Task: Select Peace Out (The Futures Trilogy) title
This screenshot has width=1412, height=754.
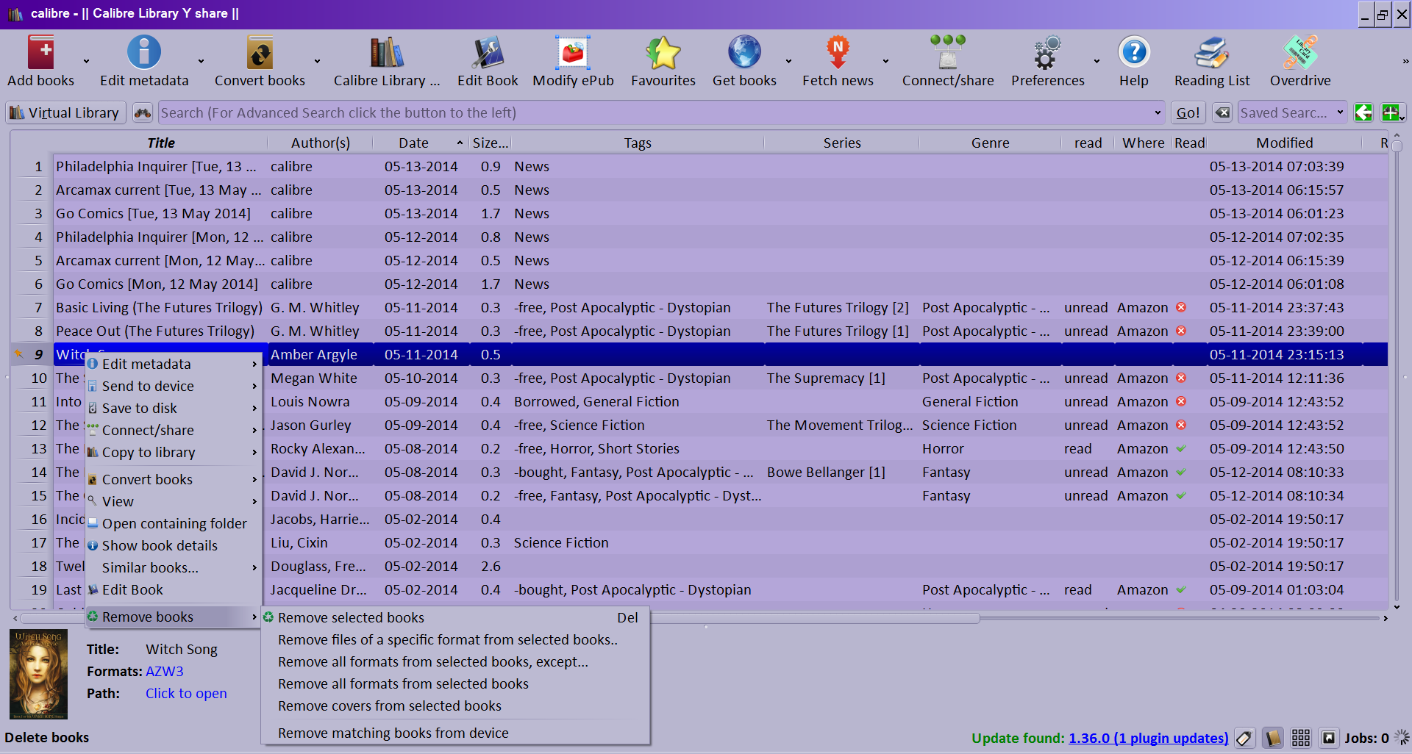Action: click(160, 331)
